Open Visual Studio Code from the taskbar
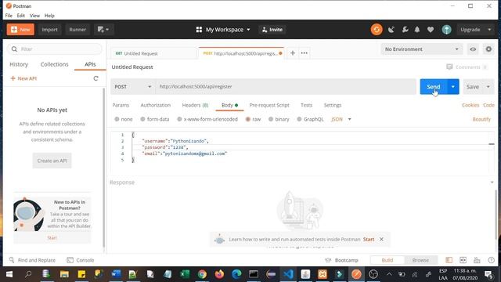Viewport: 501px width, 282px height. 288,274
